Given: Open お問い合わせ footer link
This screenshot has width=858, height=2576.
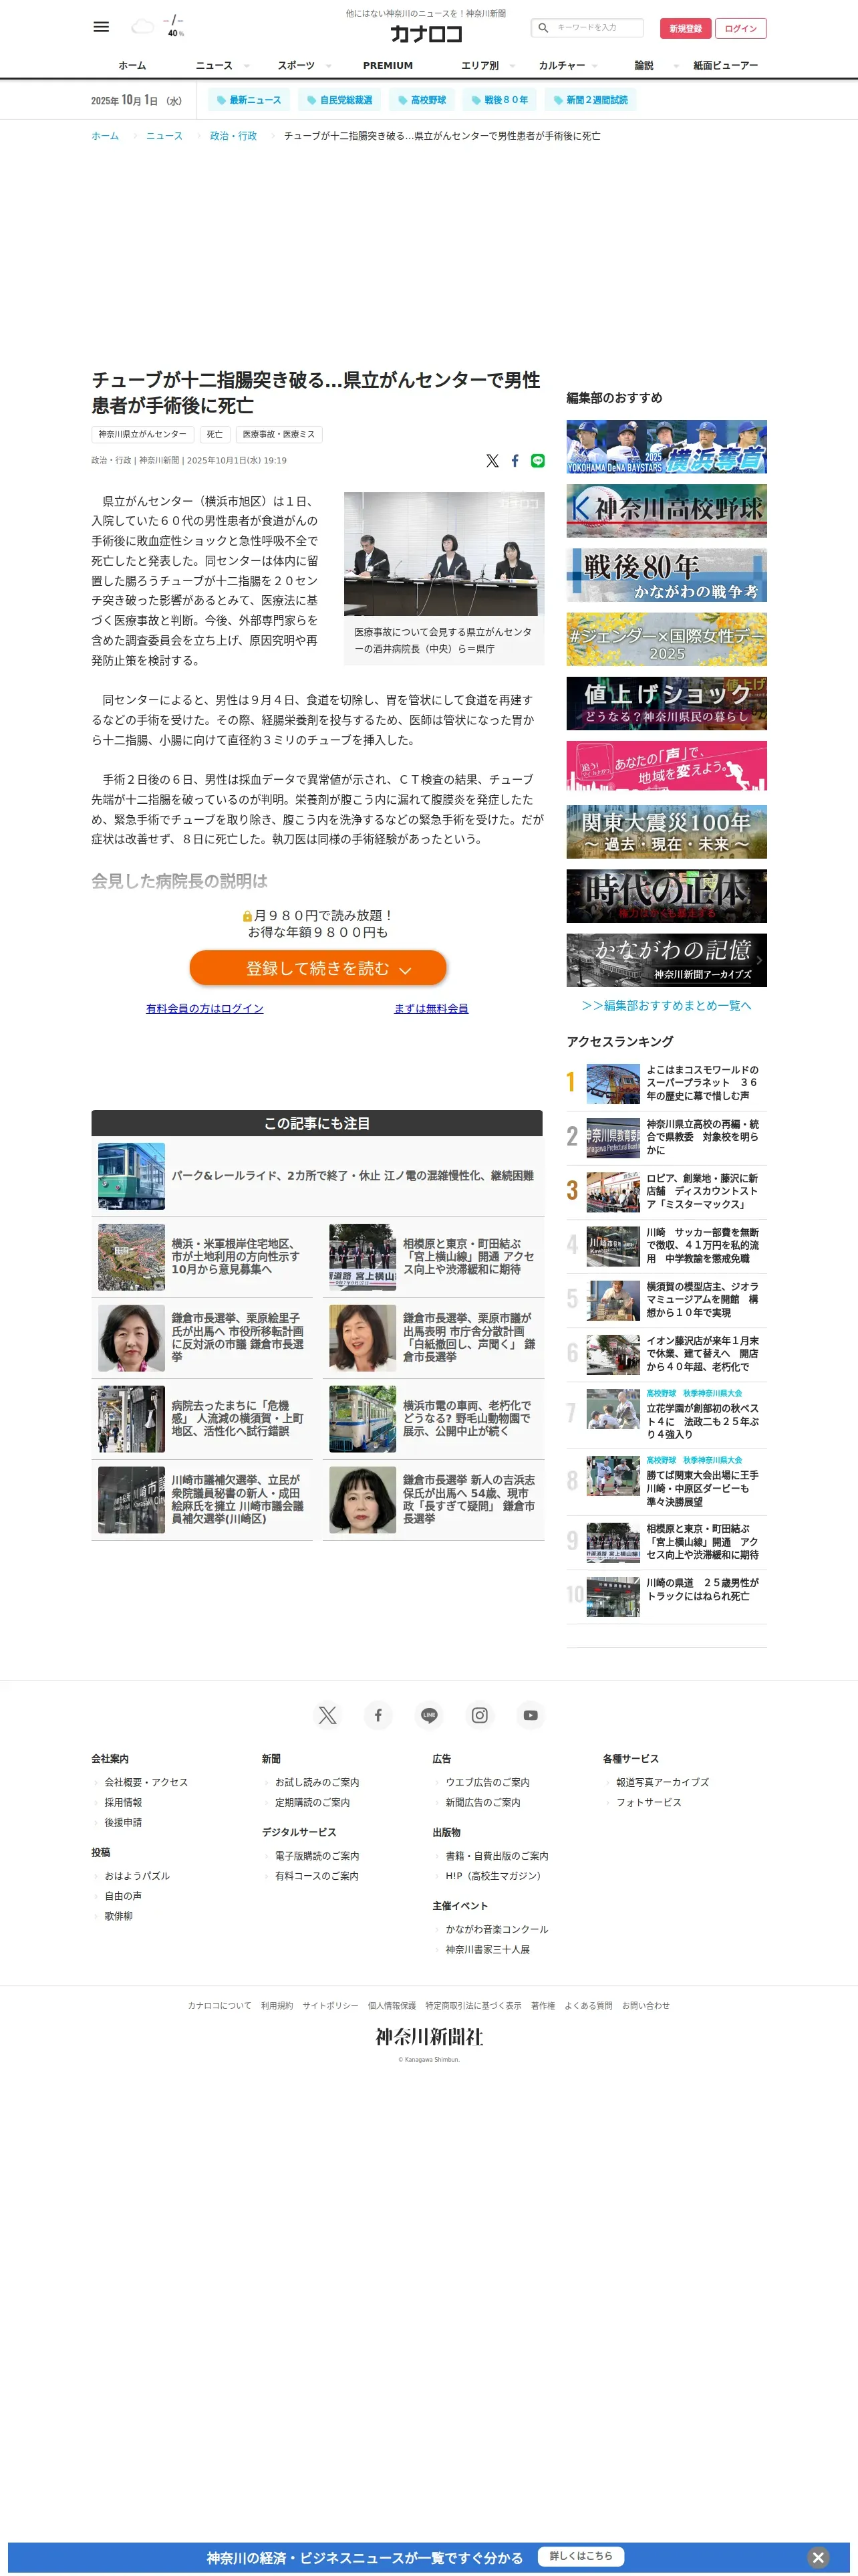Looking at the screenshot, I should [646, 2005].
